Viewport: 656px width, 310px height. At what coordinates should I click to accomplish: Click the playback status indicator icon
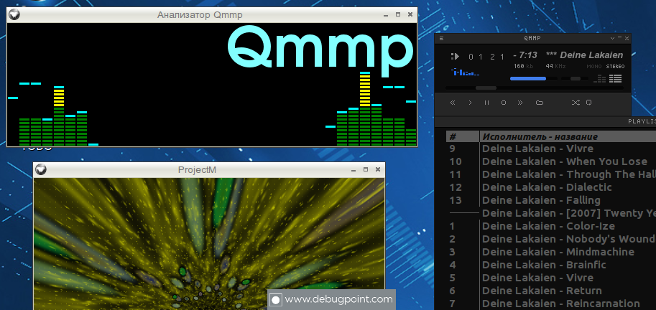click(456, 57)
